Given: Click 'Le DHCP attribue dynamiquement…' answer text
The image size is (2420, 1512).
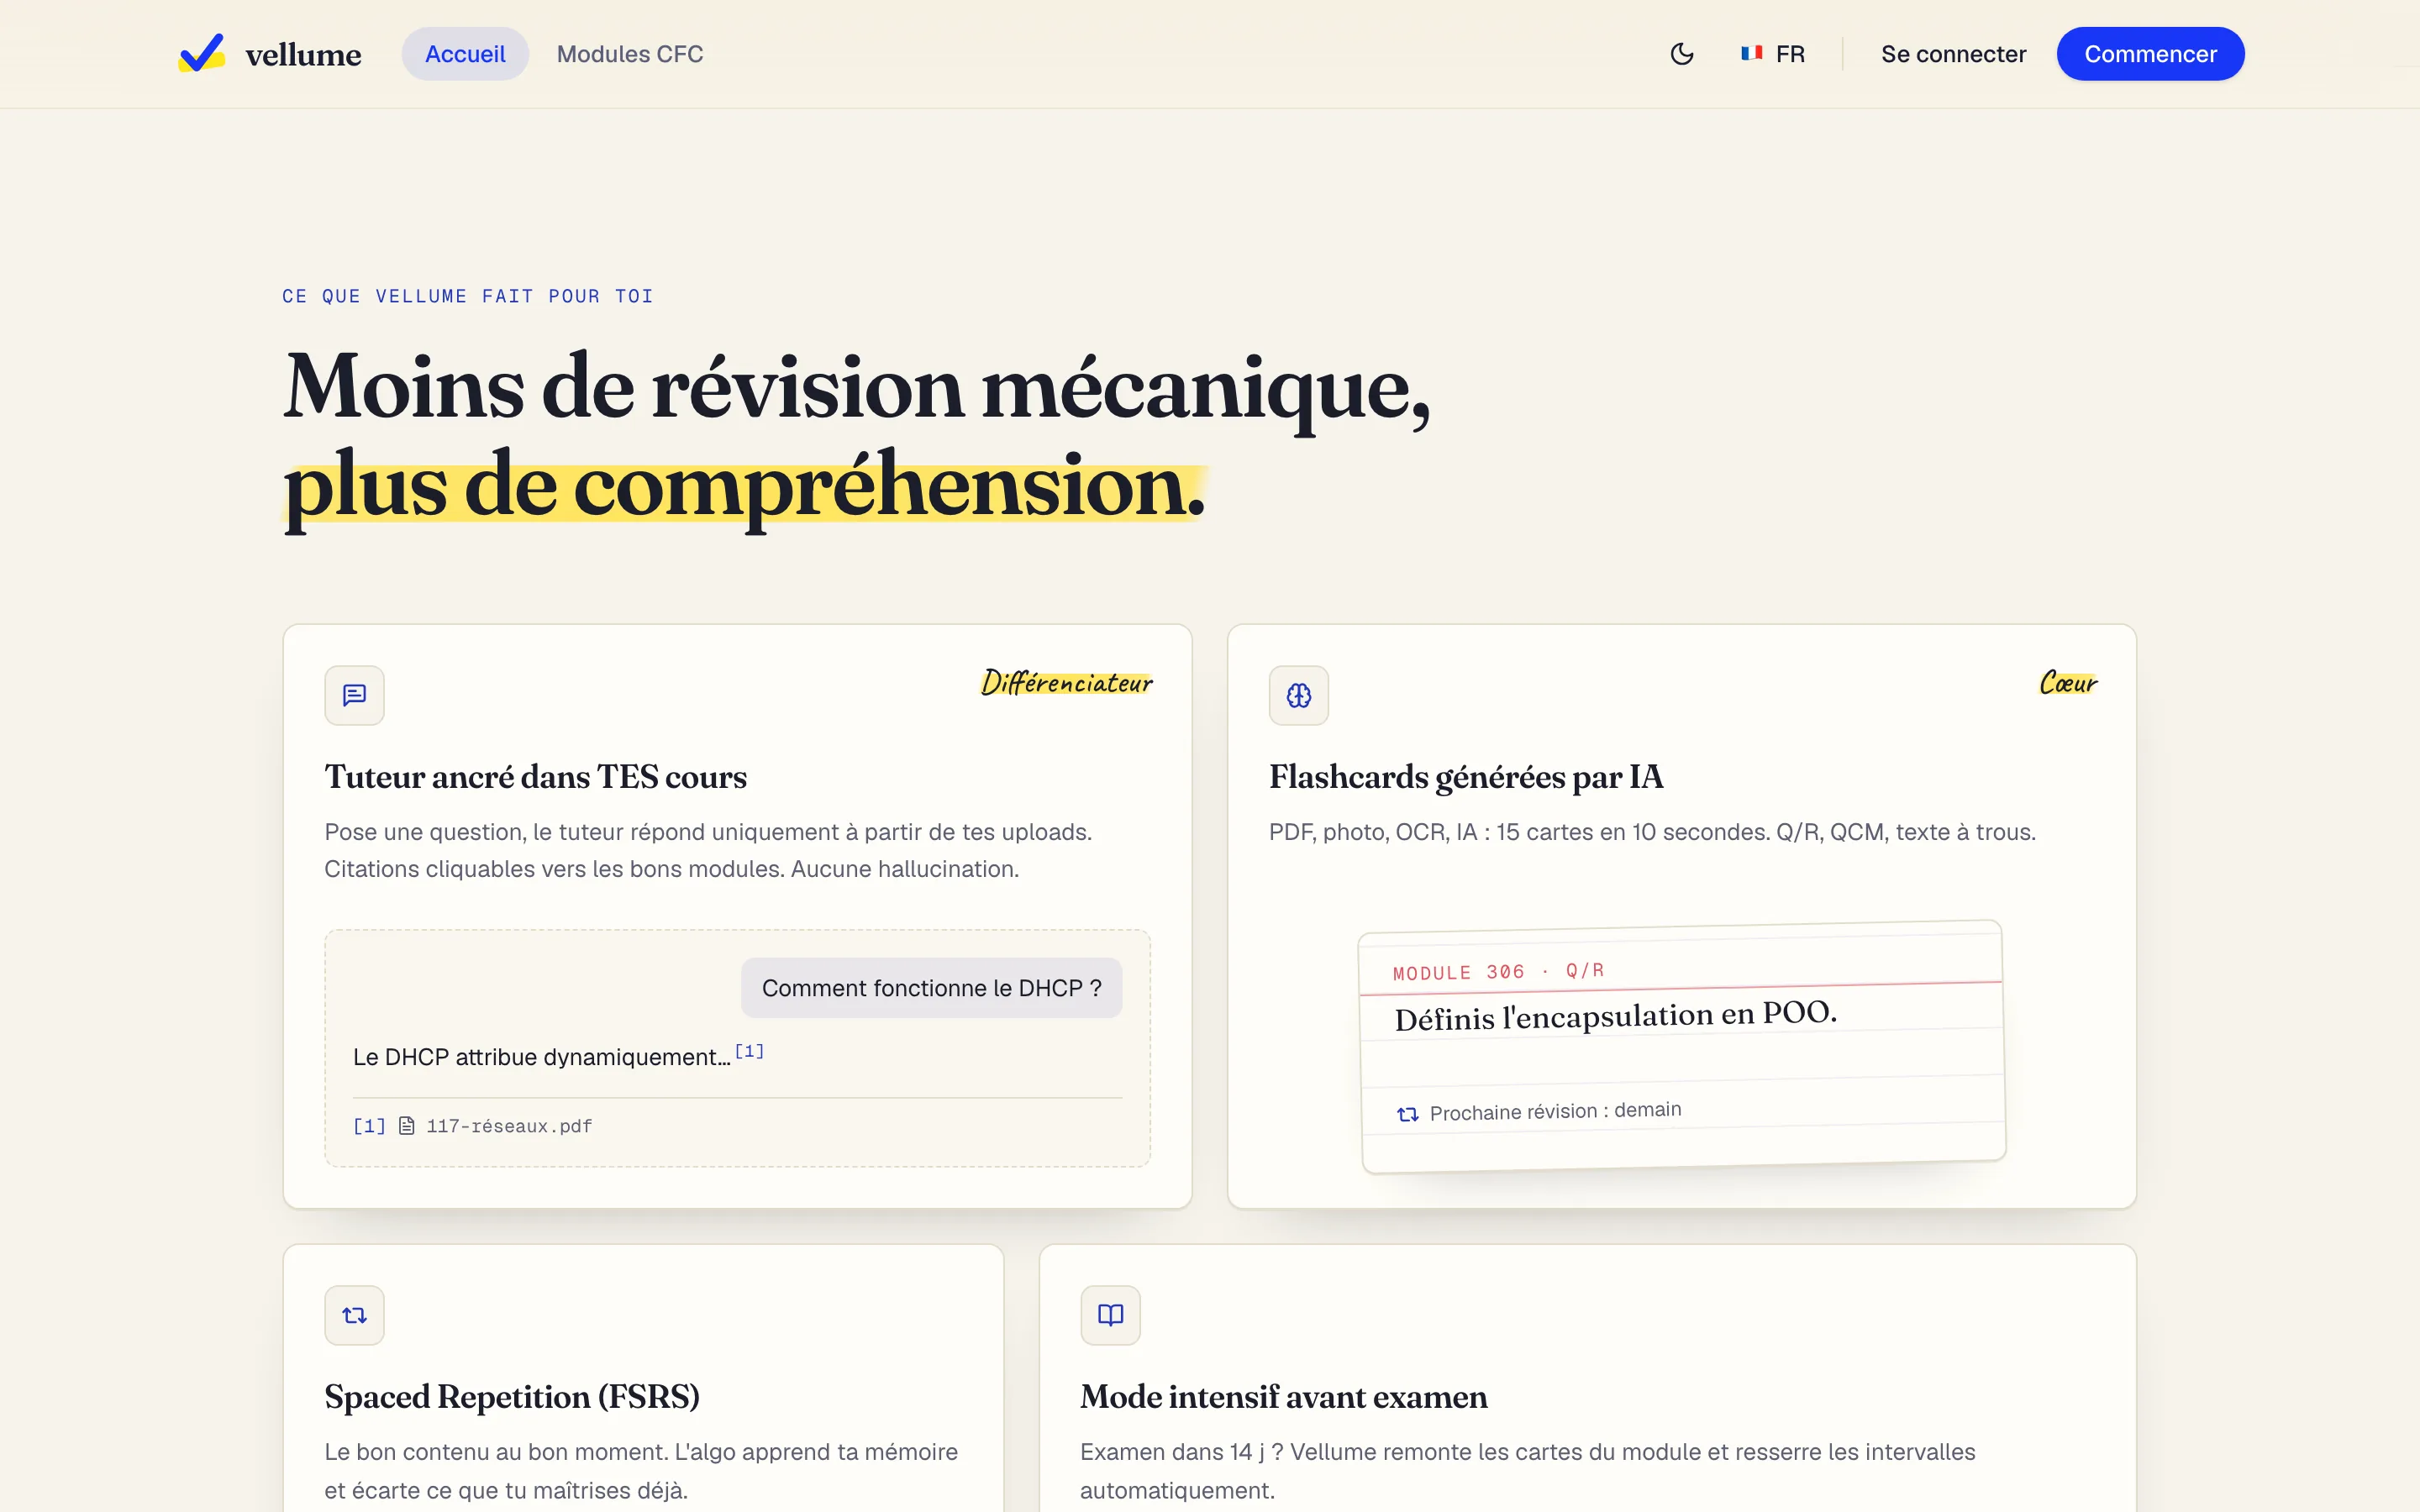Looking at the screenshot, I should (x=541, y=1057).
